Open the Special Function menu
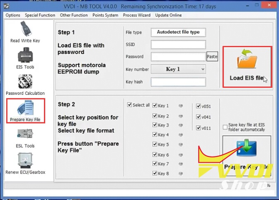 pos(40,15)
